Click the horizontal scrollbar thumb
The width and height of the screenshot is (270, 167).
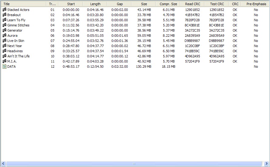click(134, 164)
